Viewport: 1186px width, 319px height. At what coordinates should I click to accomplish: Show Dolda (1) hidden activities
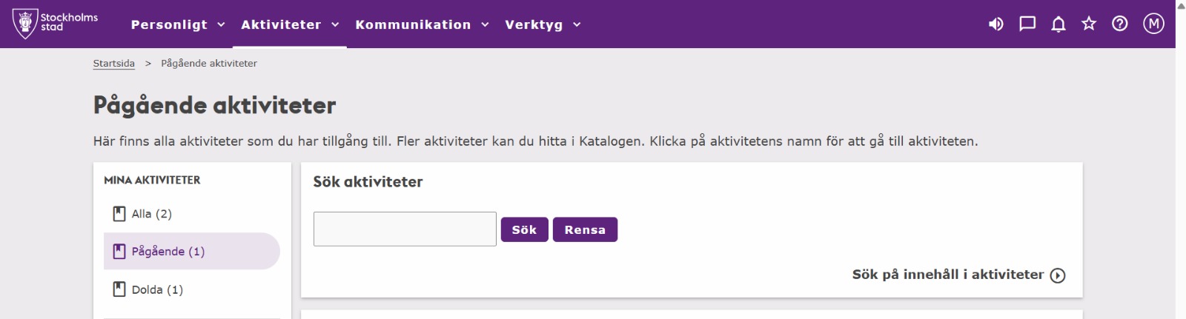[157, 289]
